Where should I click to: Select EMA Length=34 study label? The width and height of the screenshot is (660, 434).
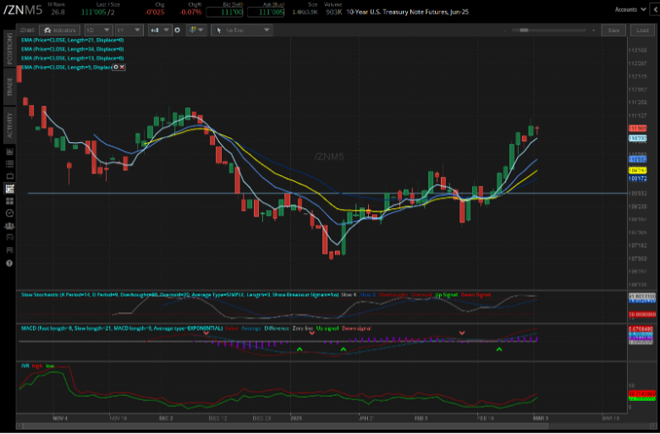(x=73, y=49)
